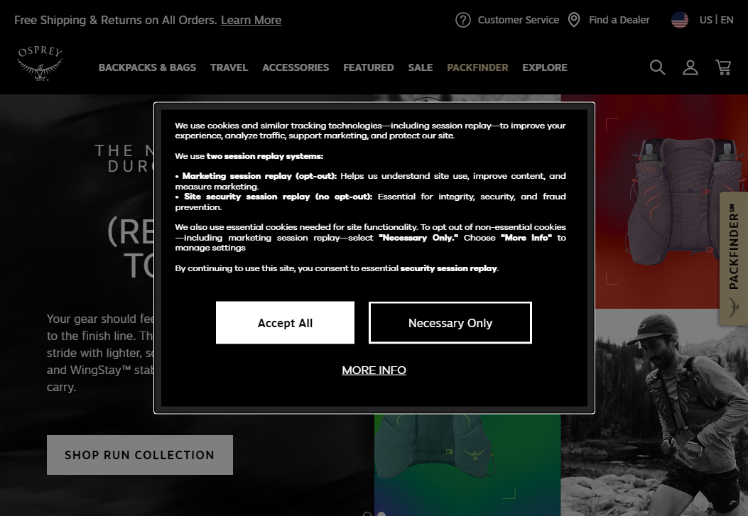This screenshot has width=748, height=516.
Task: Select the first carousel dot indicator
Action: (x=367, y=514)
